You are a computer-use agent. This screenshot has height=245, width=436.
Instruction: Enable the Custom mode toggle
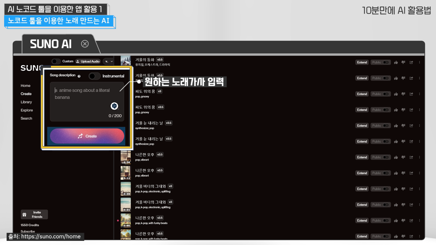click(56, 61)
